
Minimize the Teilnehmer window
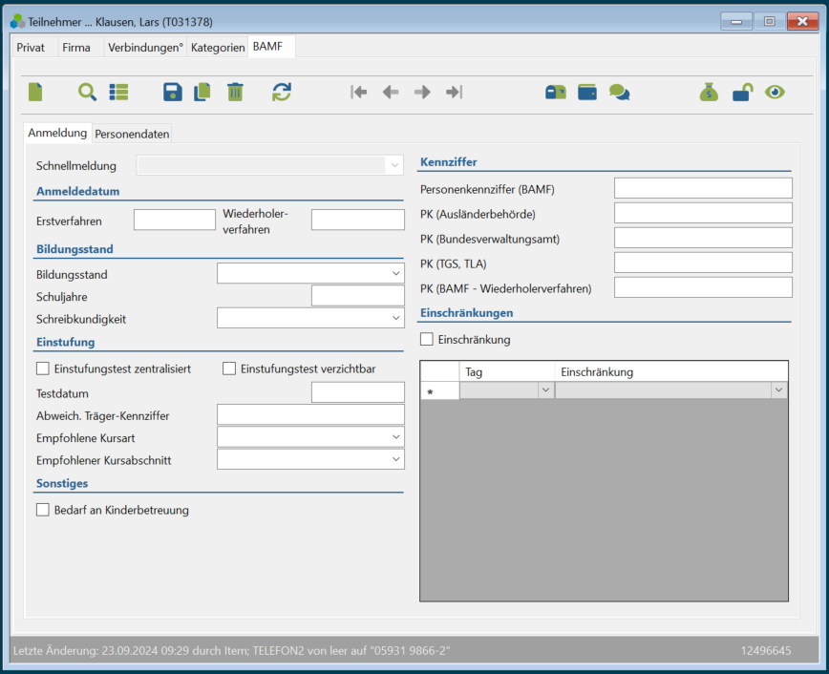[x=736, y=21]
